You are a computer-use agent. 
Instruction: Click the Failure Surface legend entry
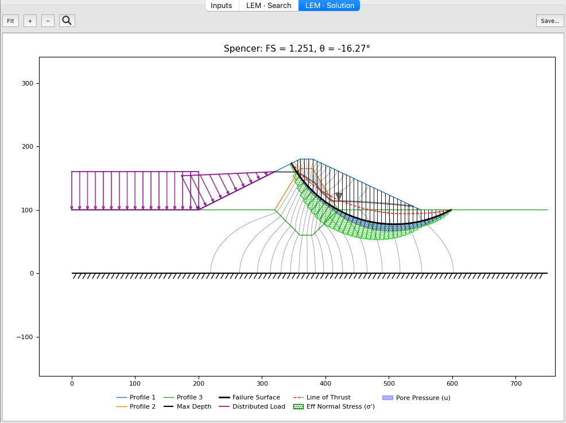click(x=250, y=397)
